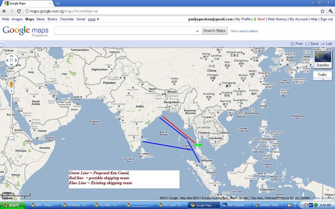Screen dimensions: 335x209
Task: Open the search box suggestion dropdown arrow
Action: 197,31
